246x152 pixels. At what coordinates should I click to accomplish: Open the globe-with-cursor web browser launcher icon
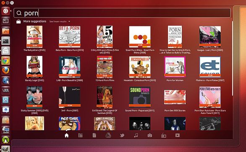[x=5, y=81]
